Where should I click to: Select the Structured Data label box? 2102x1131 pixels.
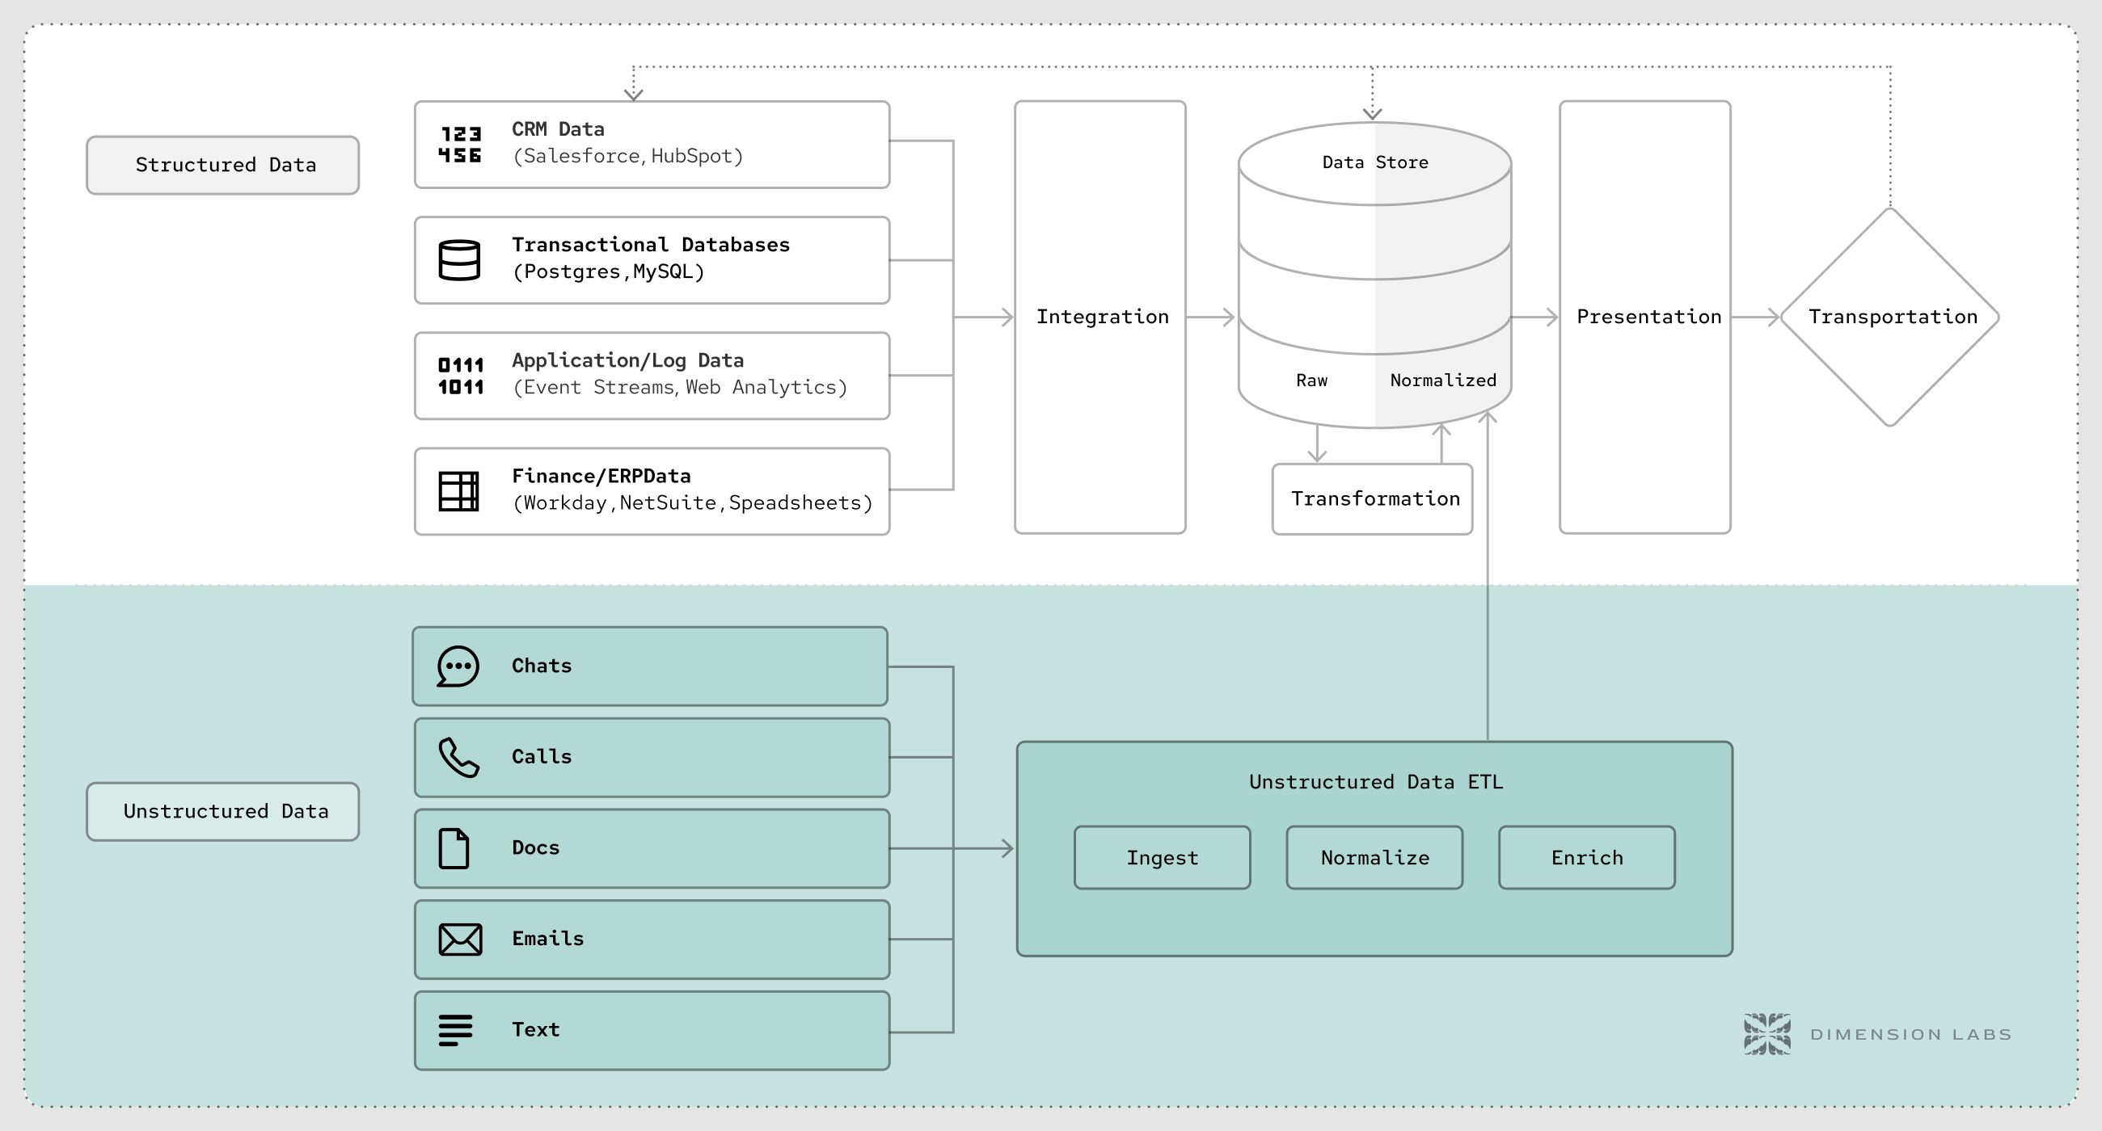point(223,166)
